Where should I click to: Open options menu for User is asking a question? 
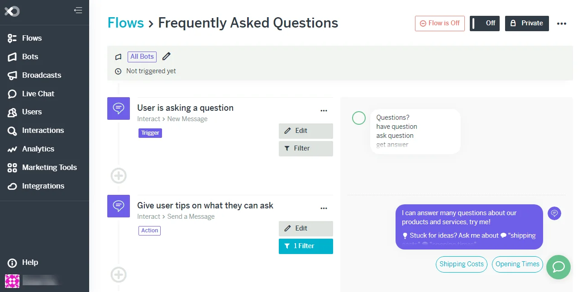(x=324, y=110)
